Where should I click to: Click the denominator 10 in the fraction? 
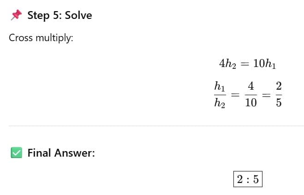click(250, 103)
